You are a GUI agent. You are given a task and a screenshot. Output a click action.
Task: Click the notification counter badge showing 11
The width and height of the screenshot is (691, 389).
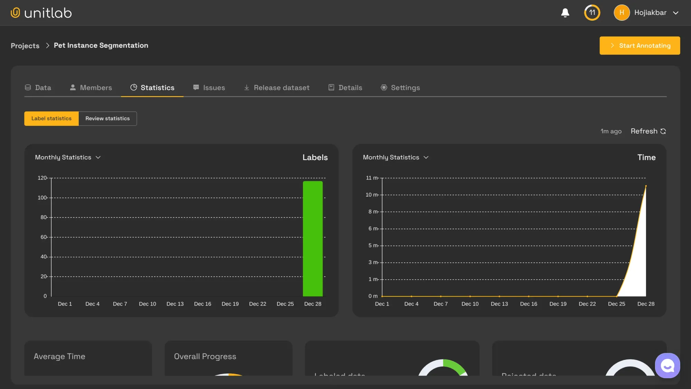tap(592, 13)
